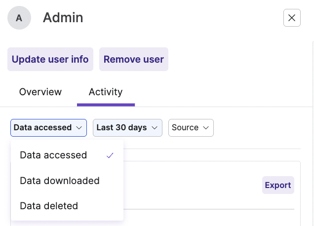Screen dimensions: 314x226
Task: Click the chevron arrow on Last 30 days
Action: [x=155, y=128]
